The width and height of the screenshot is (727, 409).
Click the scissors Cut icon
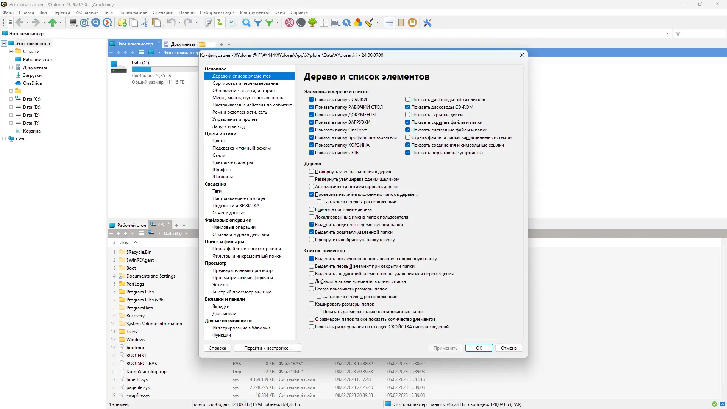[145, 23]
